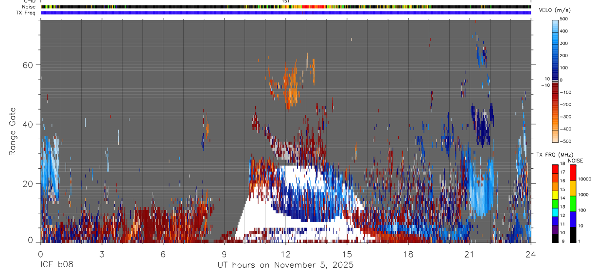This screenshot has height=275, width=597.
Task: Click the 300 label on the velocity scale
Action: click(564, 43)
